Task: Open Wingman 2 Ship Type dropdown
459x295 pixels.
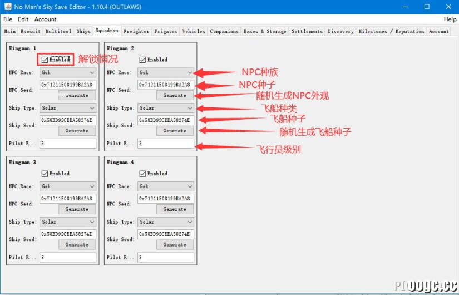Action: click(165, 108)
